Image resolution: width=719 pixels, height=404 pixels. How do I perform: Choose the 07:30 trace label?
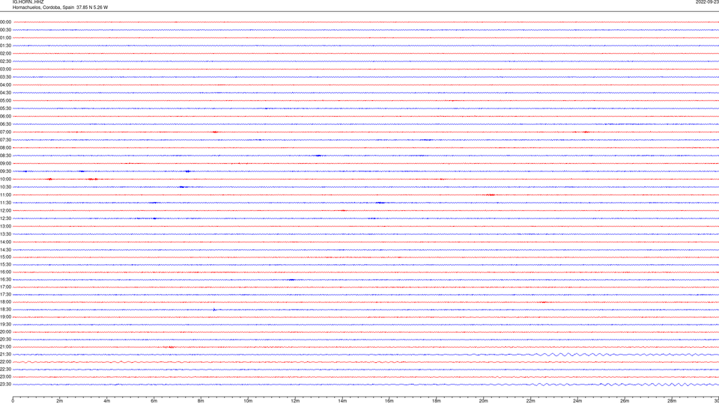pyautogui.click(x=5, y=140)
